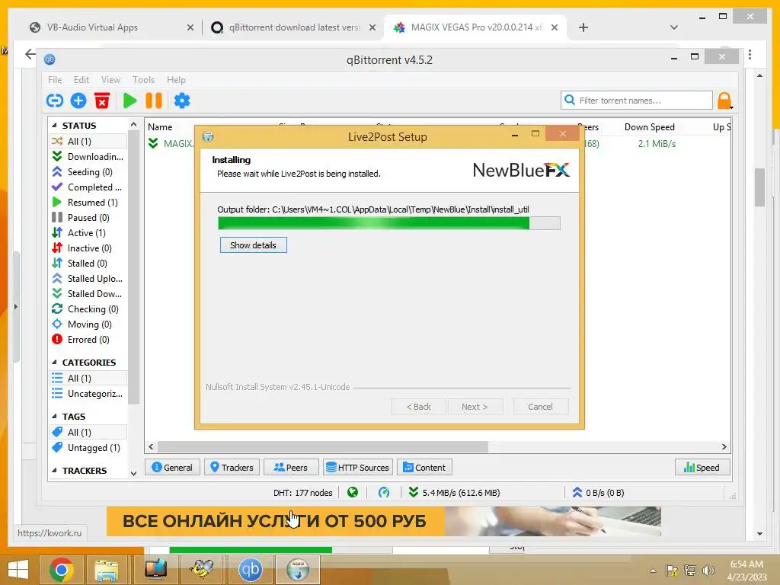Select Uncategorized in CATEGORIES
The height and width of the screenshot is (585, 780).
(x=88, y=394)
